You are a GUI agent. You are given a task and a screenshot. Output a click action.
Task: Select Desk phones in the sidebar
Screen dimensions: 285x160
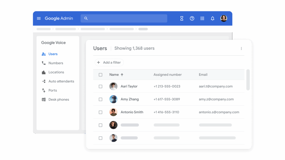(x=59, y=99)
